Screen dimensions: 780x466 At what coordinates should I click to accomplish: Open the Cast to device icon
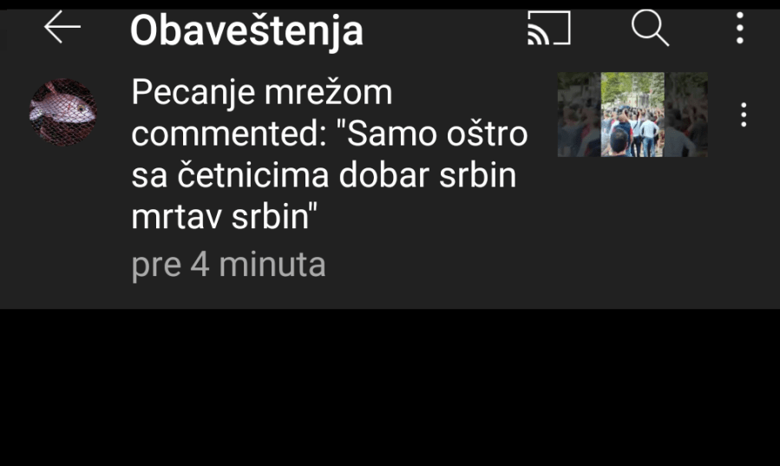[x=548, y=28]
